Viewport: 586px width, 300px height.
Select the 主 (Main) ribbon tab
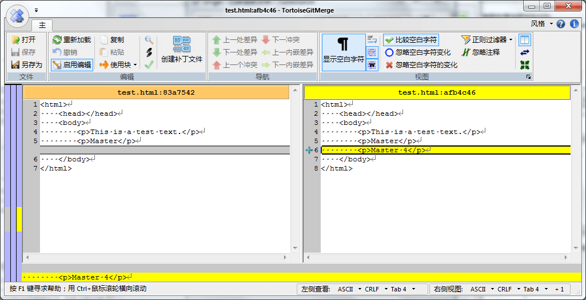point(42,25)
